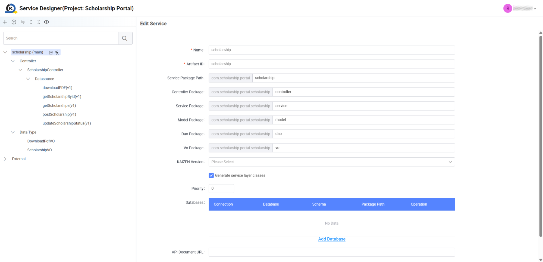Expand the External tree node
This screenshot has height=262, width=543.
click(5, 159)
